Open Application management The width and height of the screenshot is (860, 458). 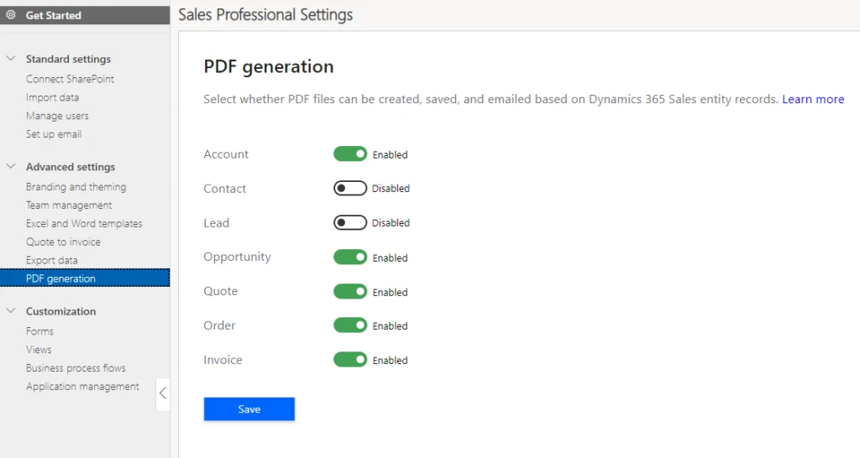(82, 386)
